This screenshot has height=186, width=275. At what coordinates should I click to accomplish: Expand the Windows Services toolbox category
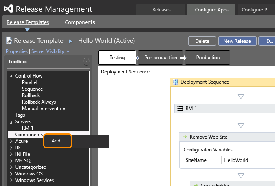(11, 180)
